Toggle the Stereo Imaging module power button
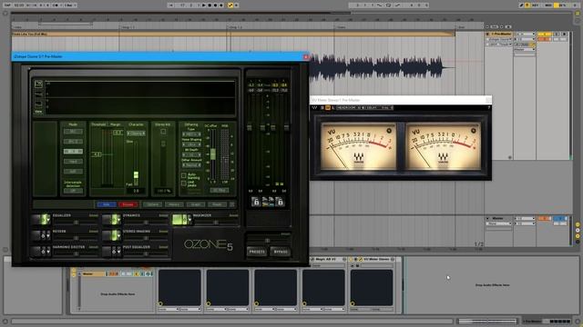This screenshot has height=327, width=583. click(x=114, y=235)
